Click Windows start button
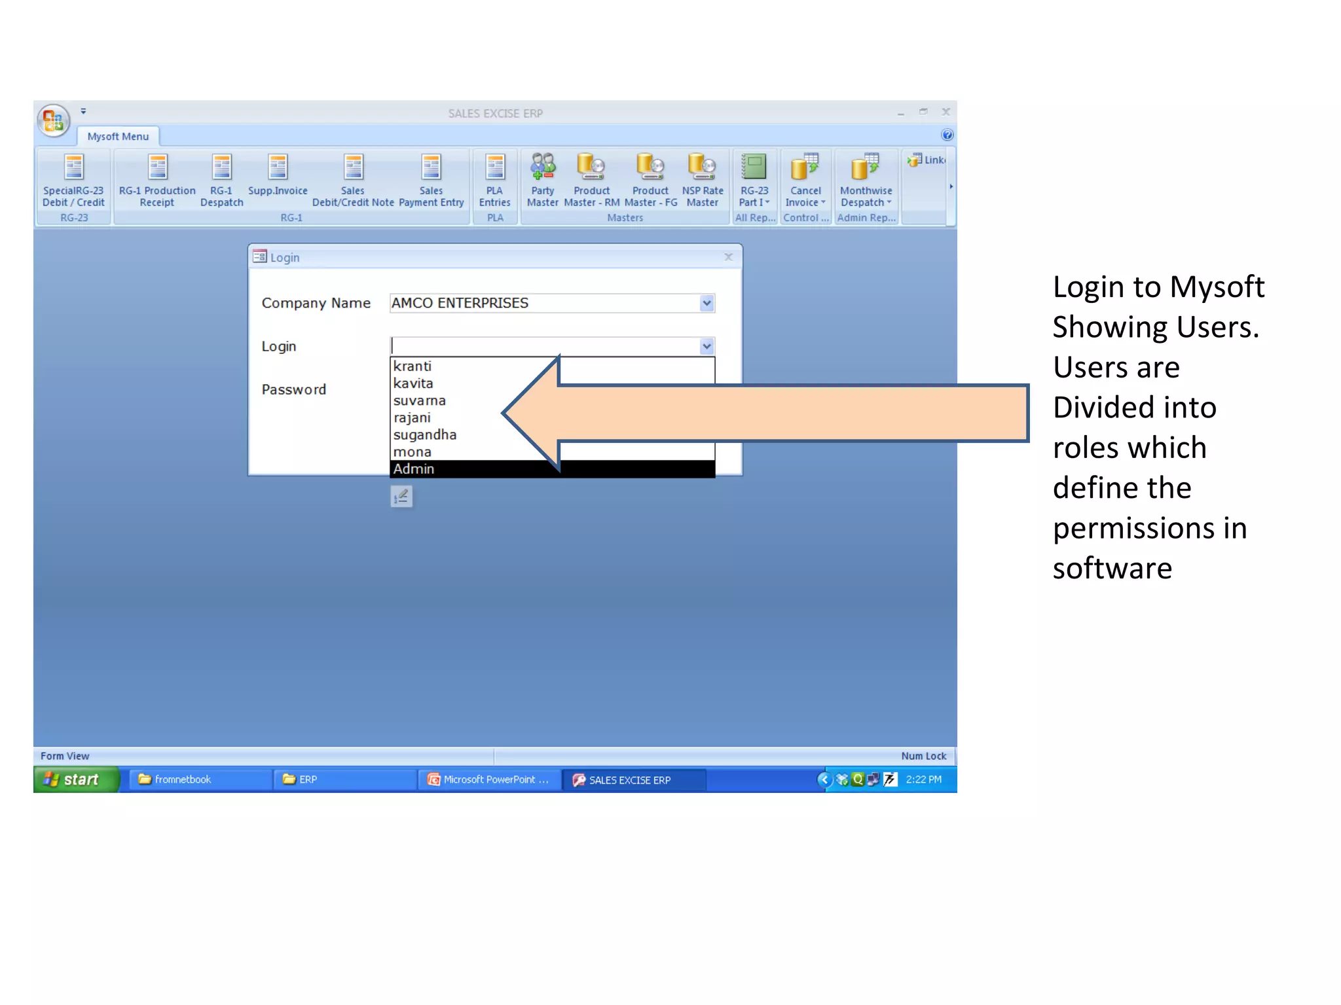1341x1005 pixels. pyautogui.click(x=76, y=779)
